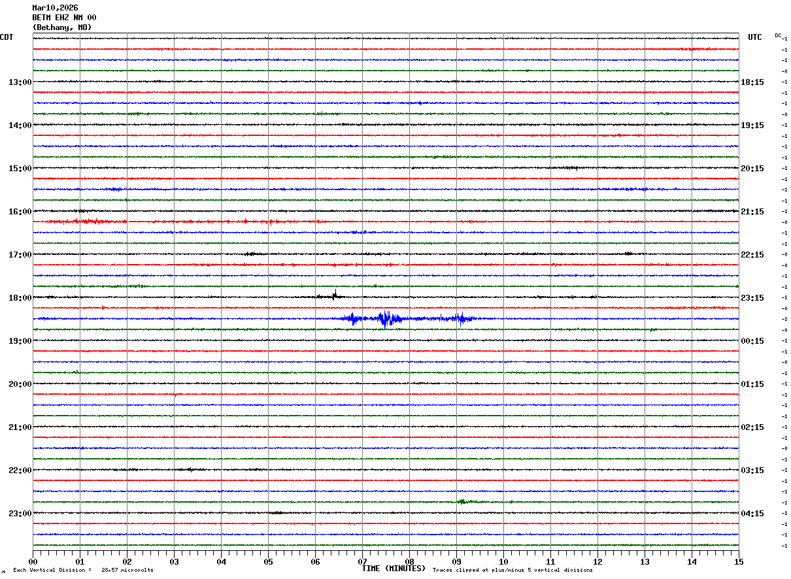791x579 pixels.
Task: Select the 00:15 UTC time label
Action: [x=752, y=341]
